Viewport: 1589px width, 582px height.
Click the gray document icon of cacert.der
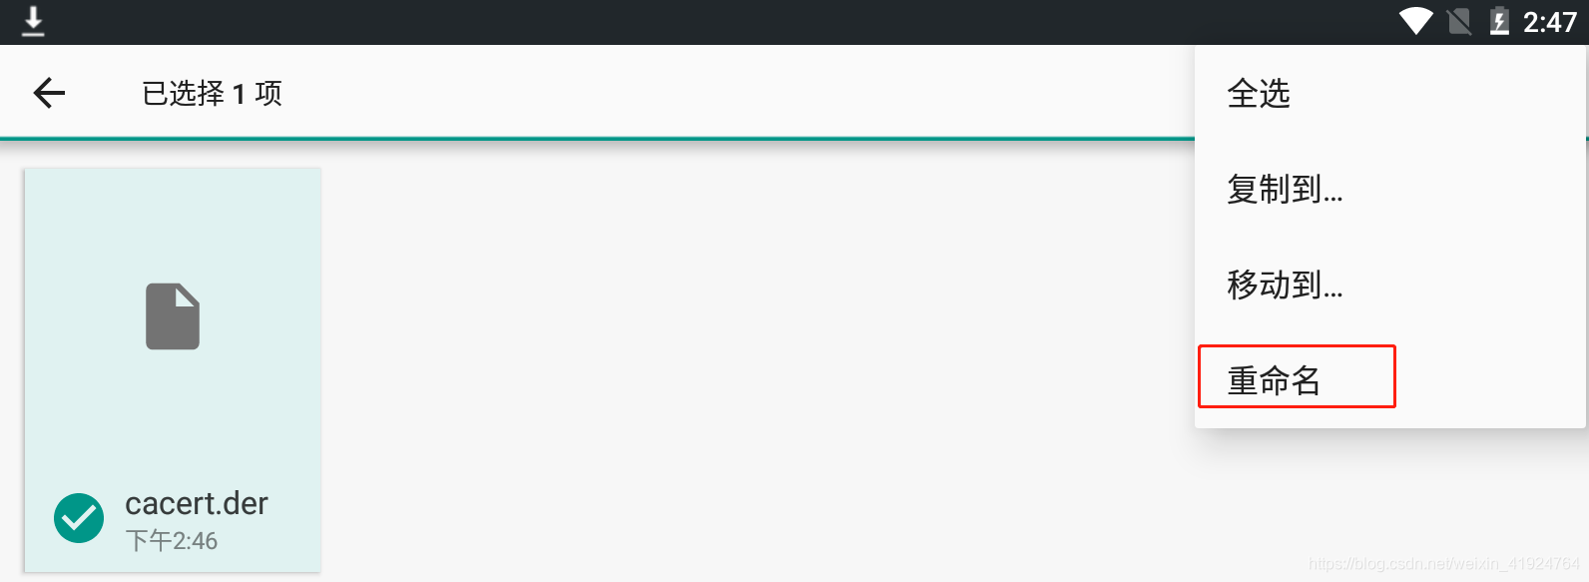coord(173,316)
